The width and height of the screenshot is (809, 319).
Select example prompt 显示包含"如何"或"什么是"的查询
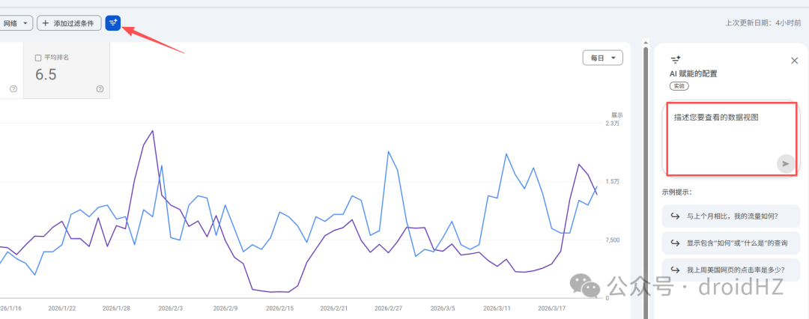(730, 243)
